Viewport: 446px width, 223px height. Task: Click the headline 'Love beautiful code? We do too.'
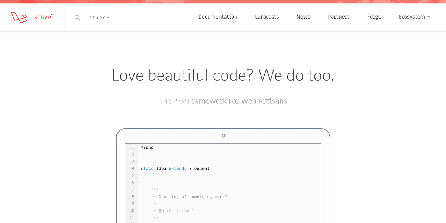pos(223,75)
